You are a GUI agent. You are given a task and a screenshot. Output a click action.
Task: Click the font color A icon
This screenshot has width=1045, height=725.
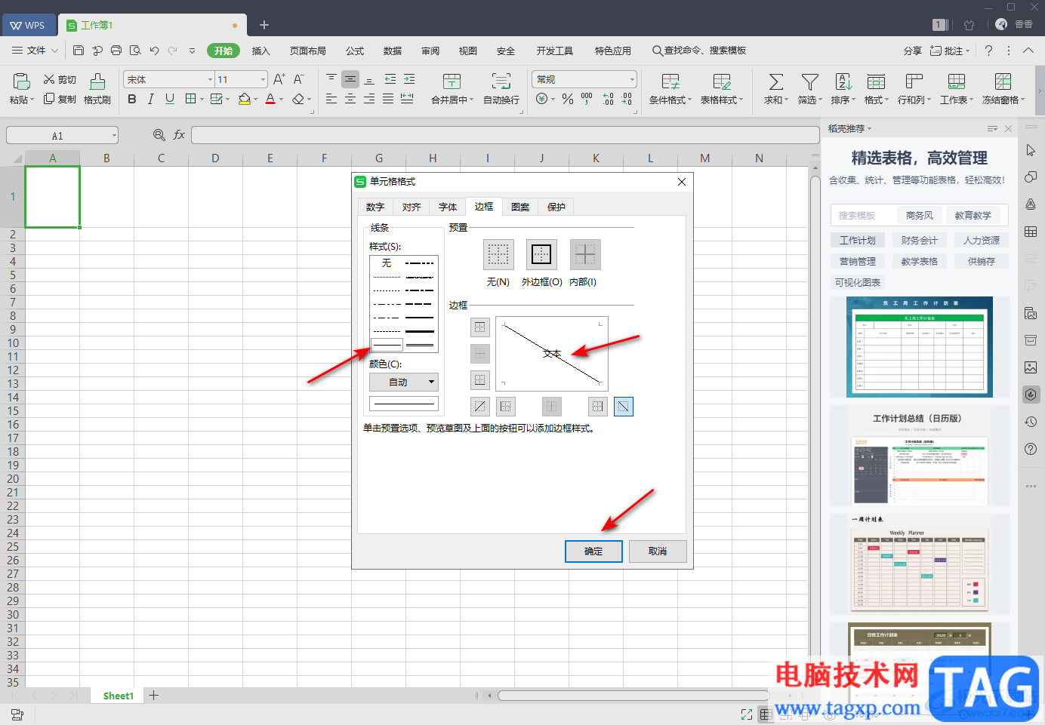pyautogui.click(x=270, y=99)
